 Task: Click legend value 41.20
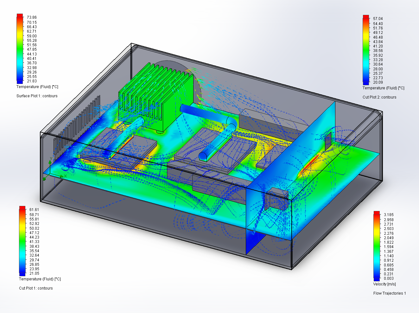click(378, 46)
